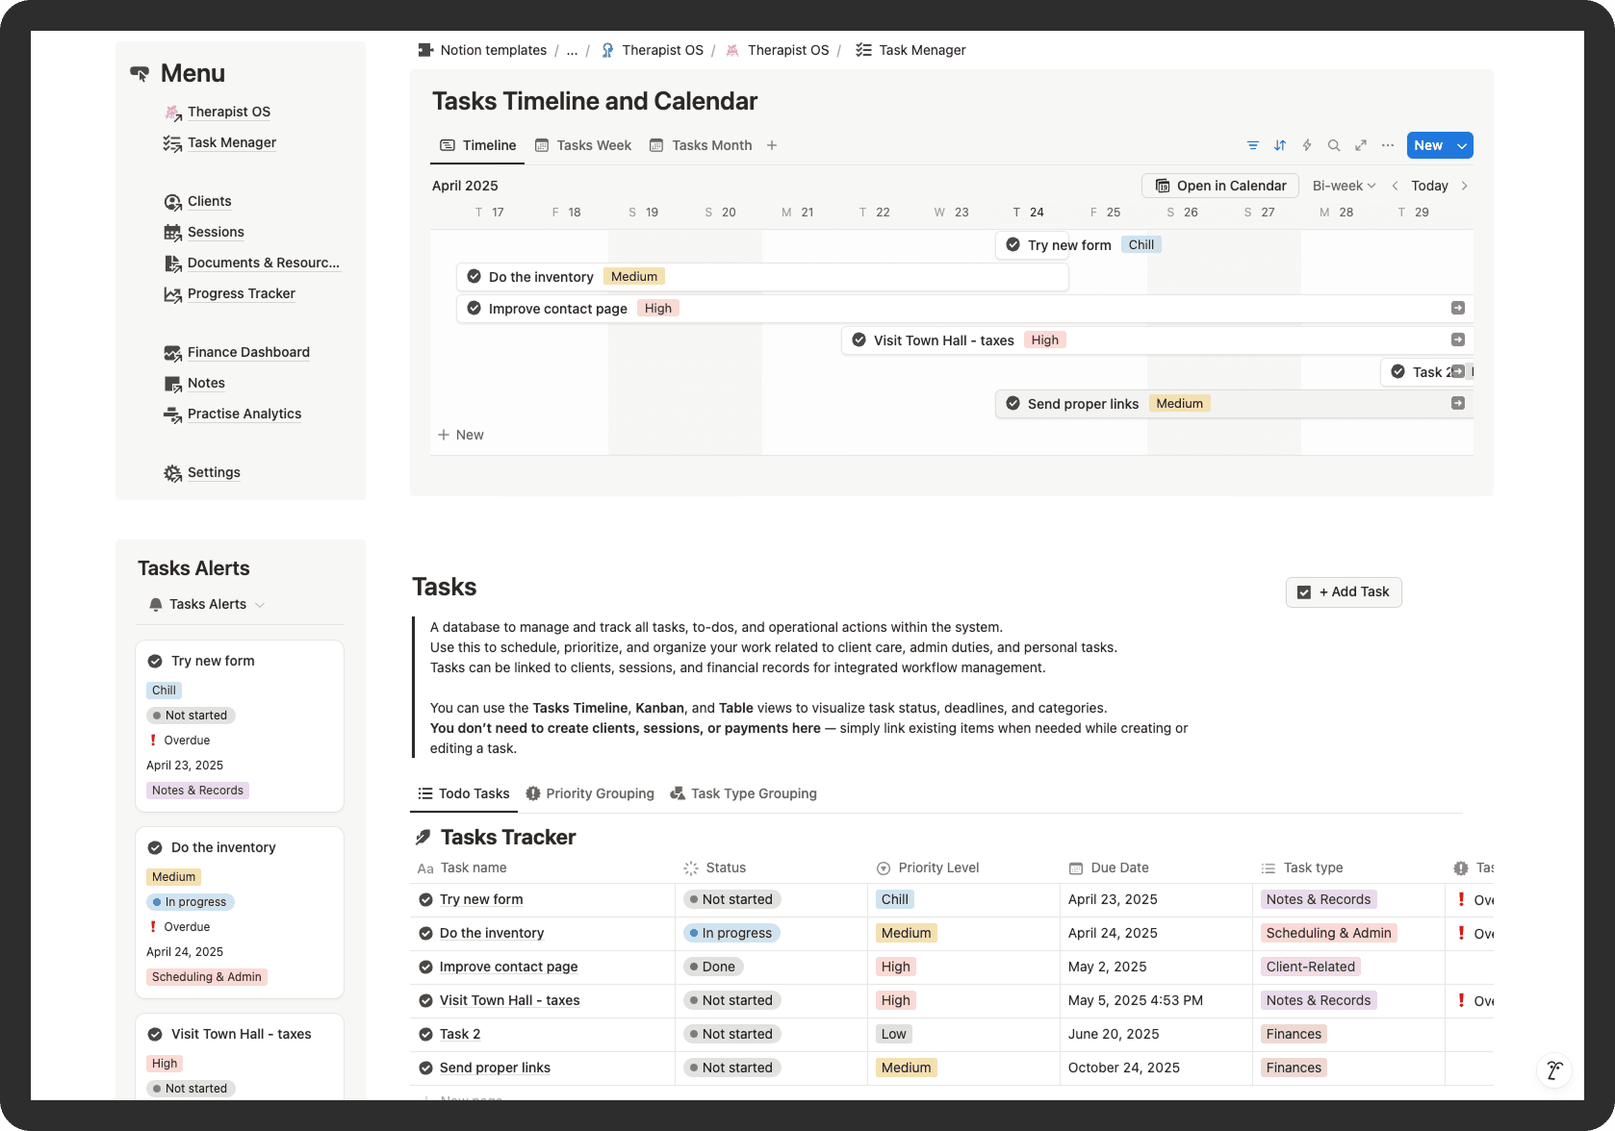Open the Bi-week timescale dropdown

pyautogui.click(x=1344, y=186)
